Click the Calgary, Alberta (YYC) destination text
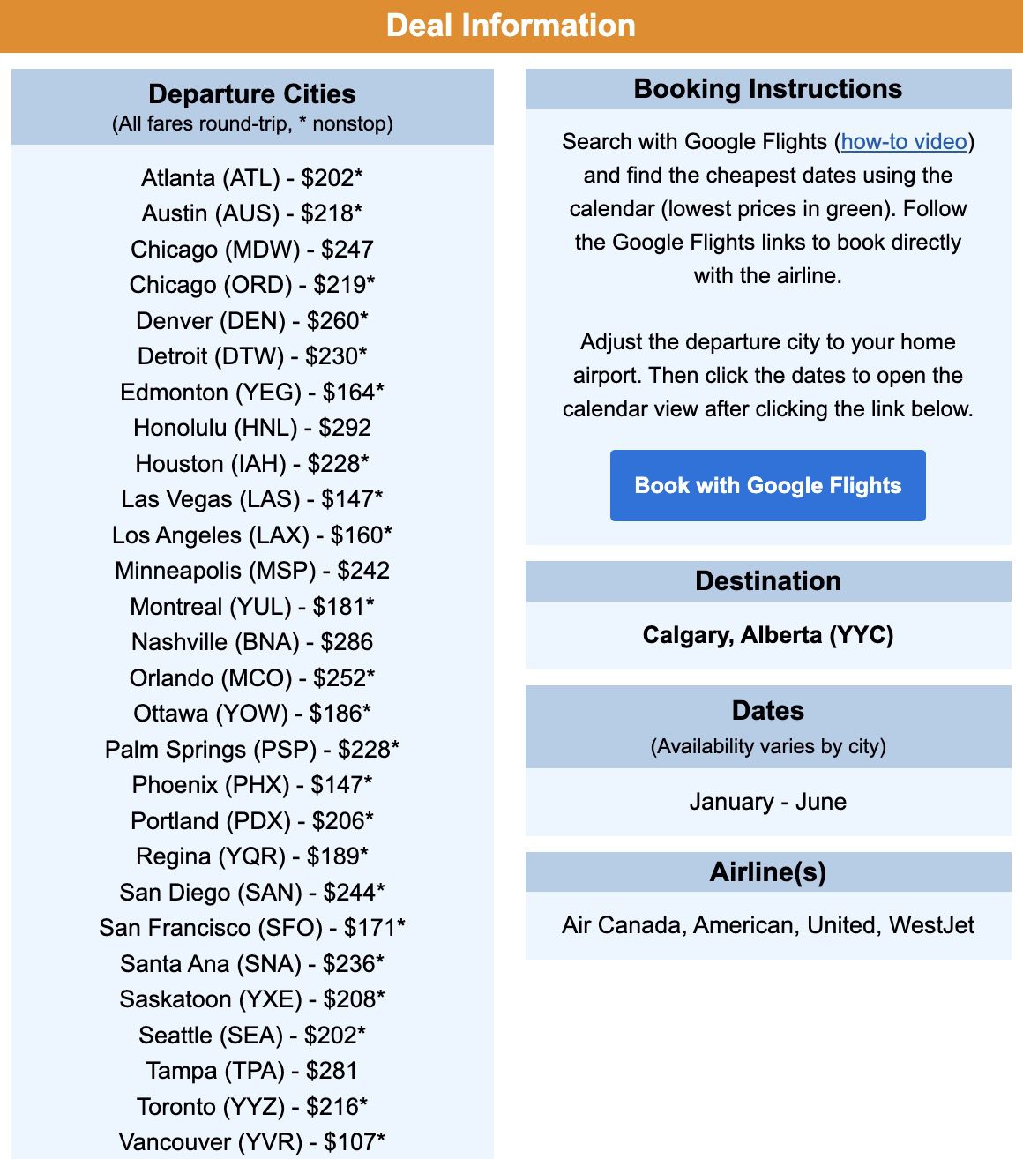The height and width of the screenshot is (1159, 1023). click(x=767, y=635)
